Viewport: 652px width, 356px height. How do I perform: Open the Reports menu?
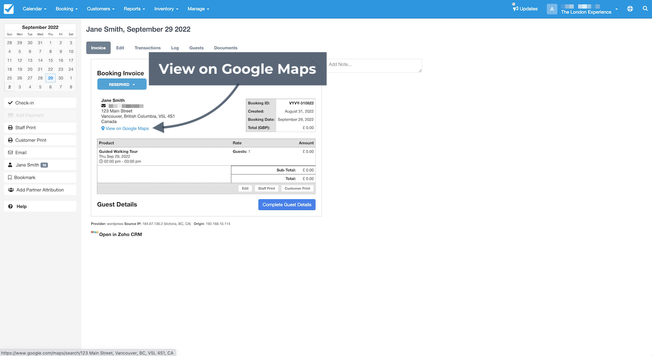point(134,9)
